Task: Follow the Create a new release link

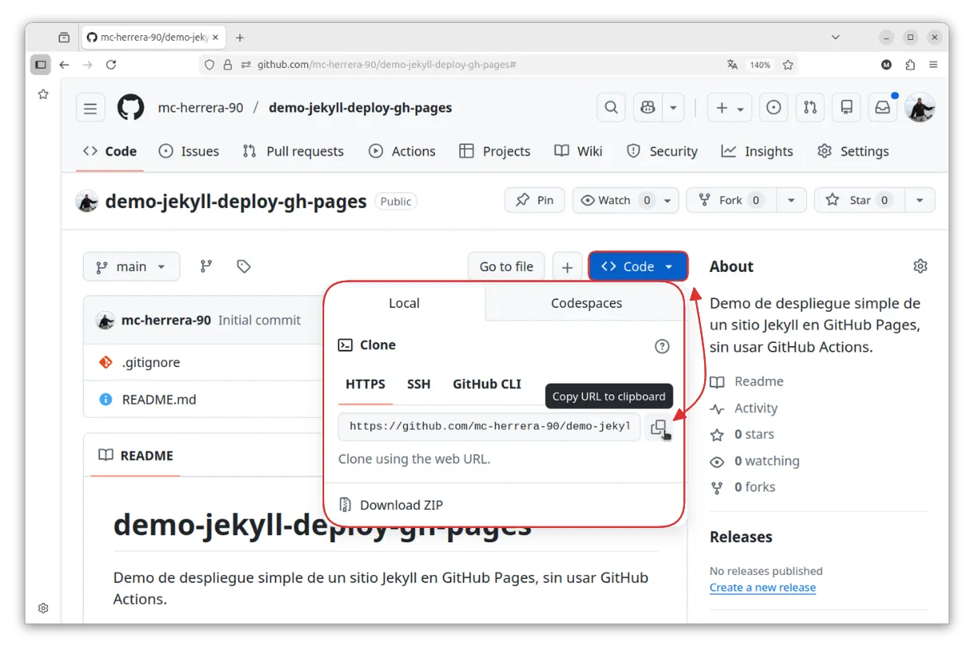Action: 762,588
